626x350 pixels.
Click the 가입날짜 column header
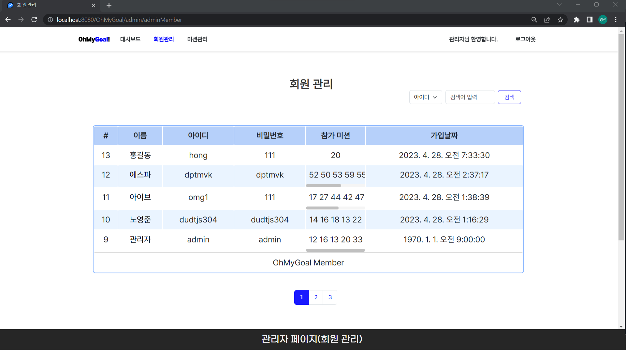[444, 135]
